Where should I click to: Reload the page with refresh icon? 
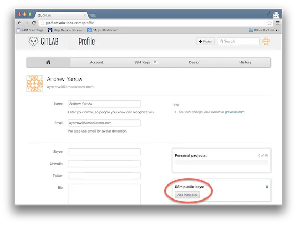click(x=34, y=23)
